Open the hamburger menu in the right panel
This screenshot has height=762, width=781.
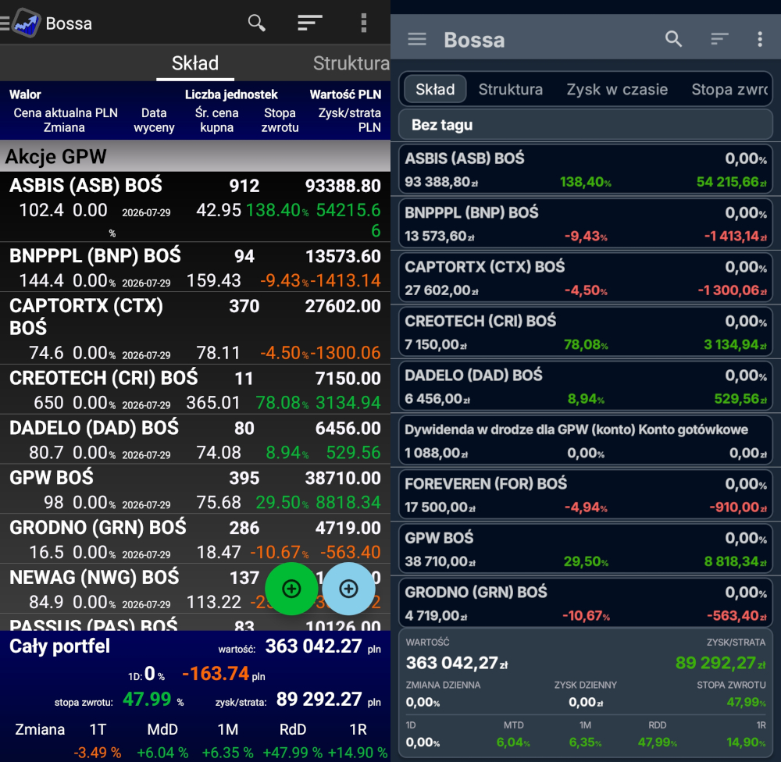click(417, 39)
